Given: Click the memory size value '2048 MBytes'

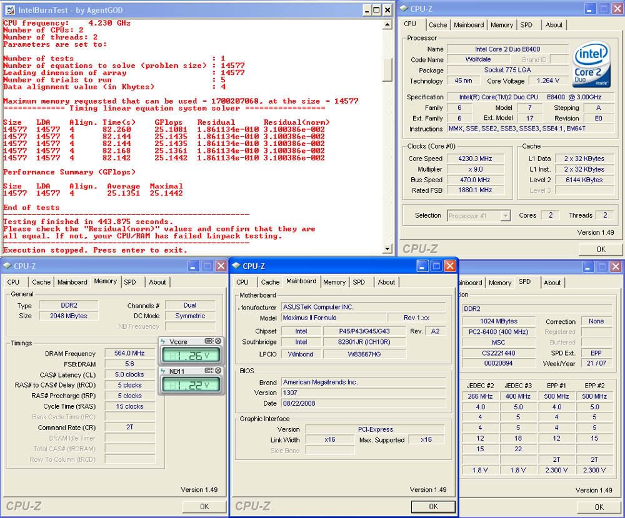Looking at the screenshot, I should pyautogui.click(x=69, y=316).
